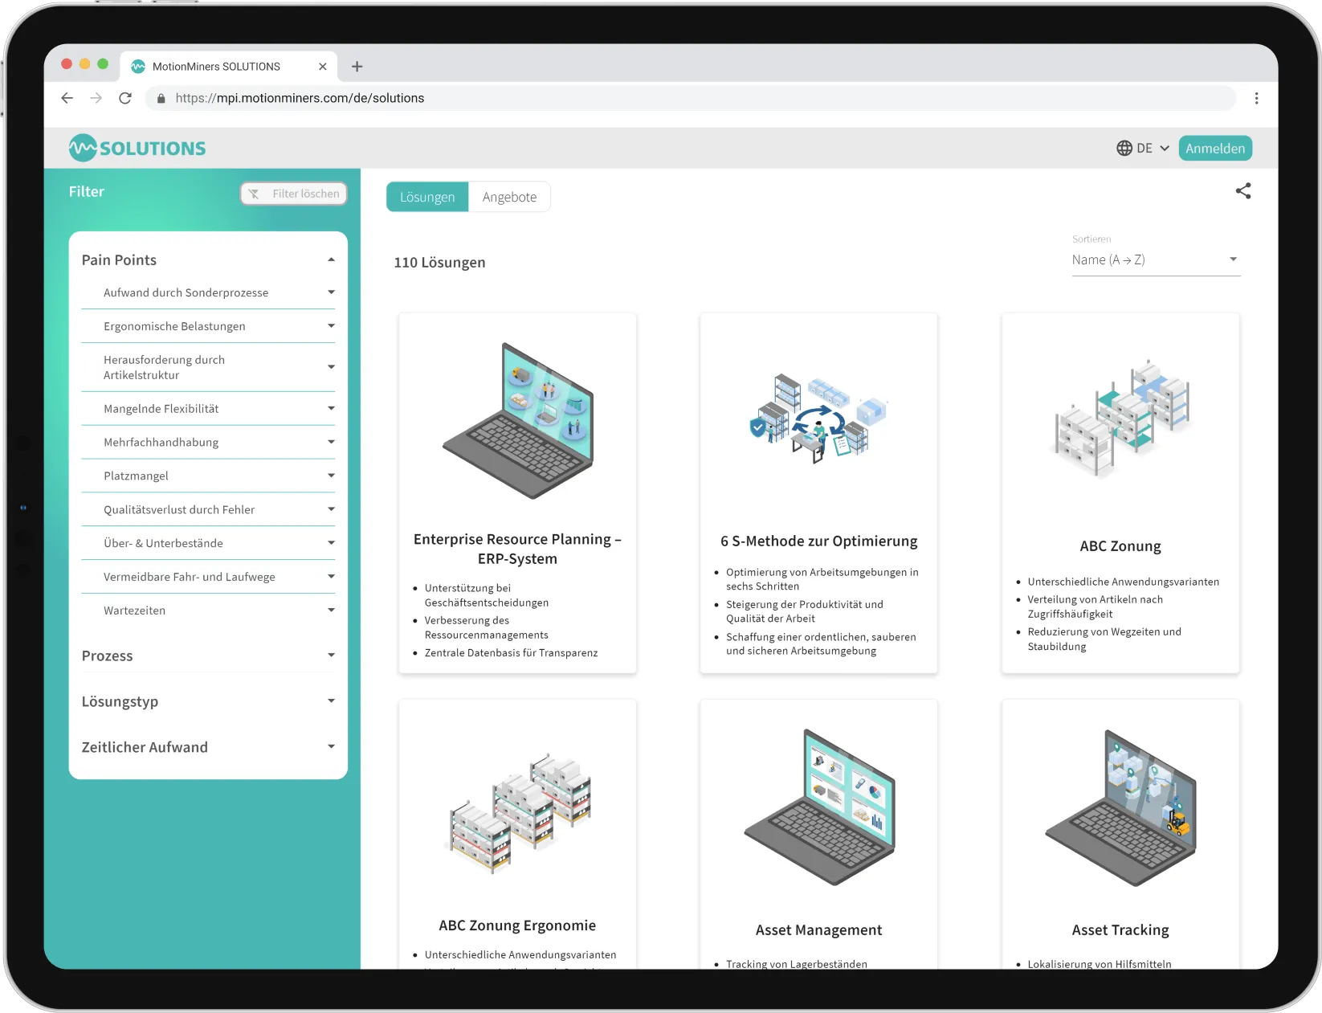Select the Lösungen tab
The height and width of the screenshot is (1013, 1322).
pyautogui.click(x=426, y=196)
